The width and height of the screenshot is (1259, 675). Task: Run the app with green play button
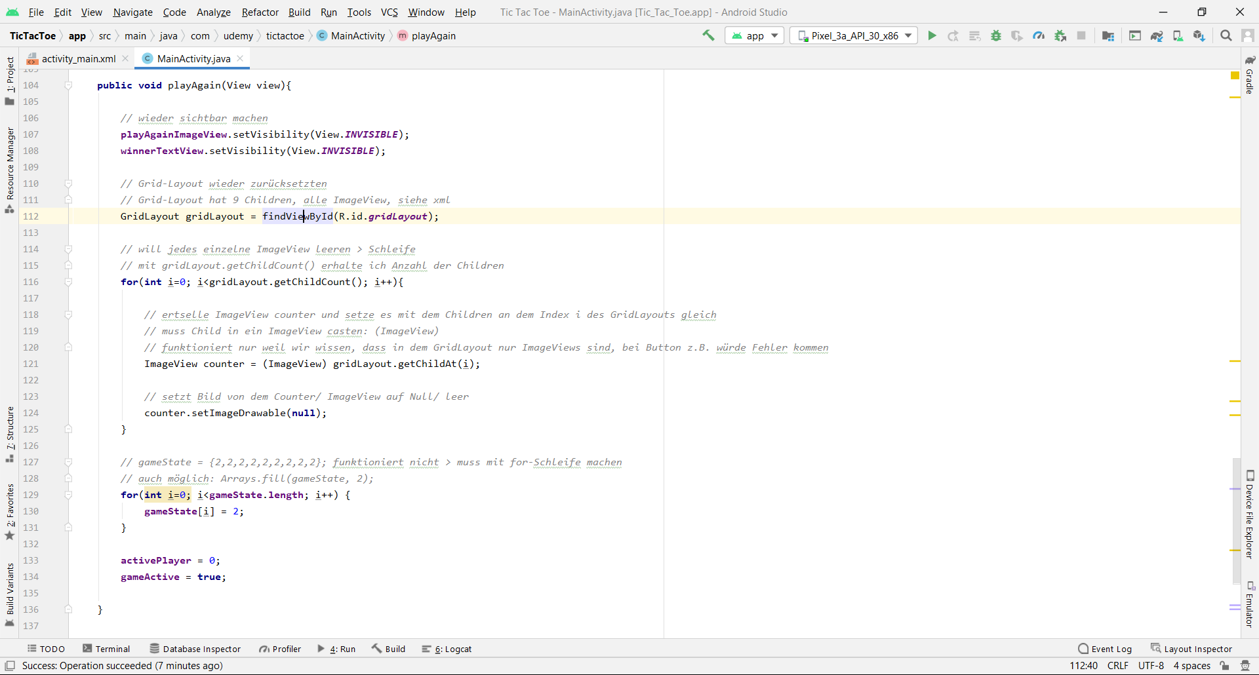932,35
